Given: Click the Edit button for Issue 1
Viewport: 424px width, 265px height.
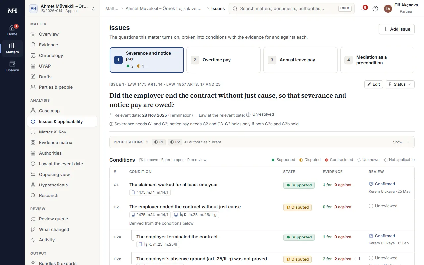Looking at the screenshot, I should pos(374,84).
